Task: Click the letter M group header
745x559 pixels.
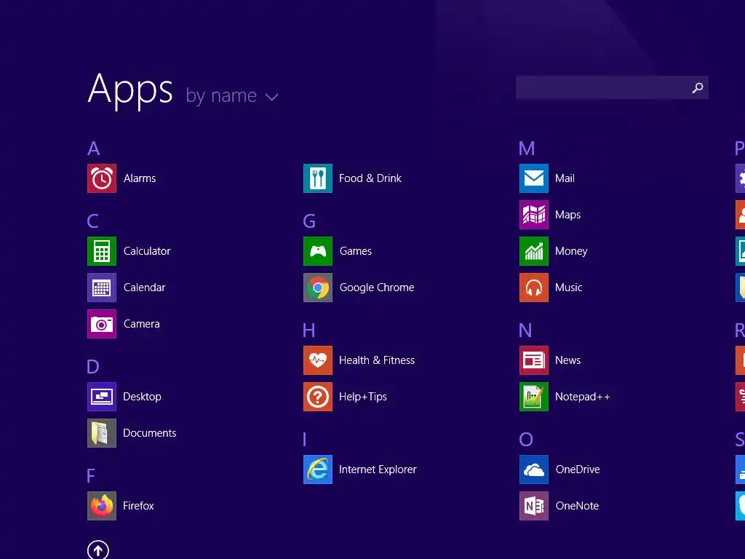Action: click(527, 148)
